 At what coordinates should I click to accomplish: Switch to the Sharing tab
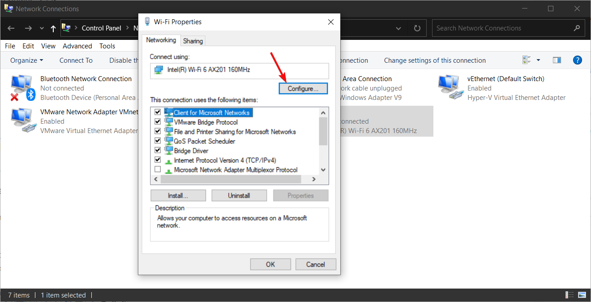pyautogui.click(x=193, y=41)
